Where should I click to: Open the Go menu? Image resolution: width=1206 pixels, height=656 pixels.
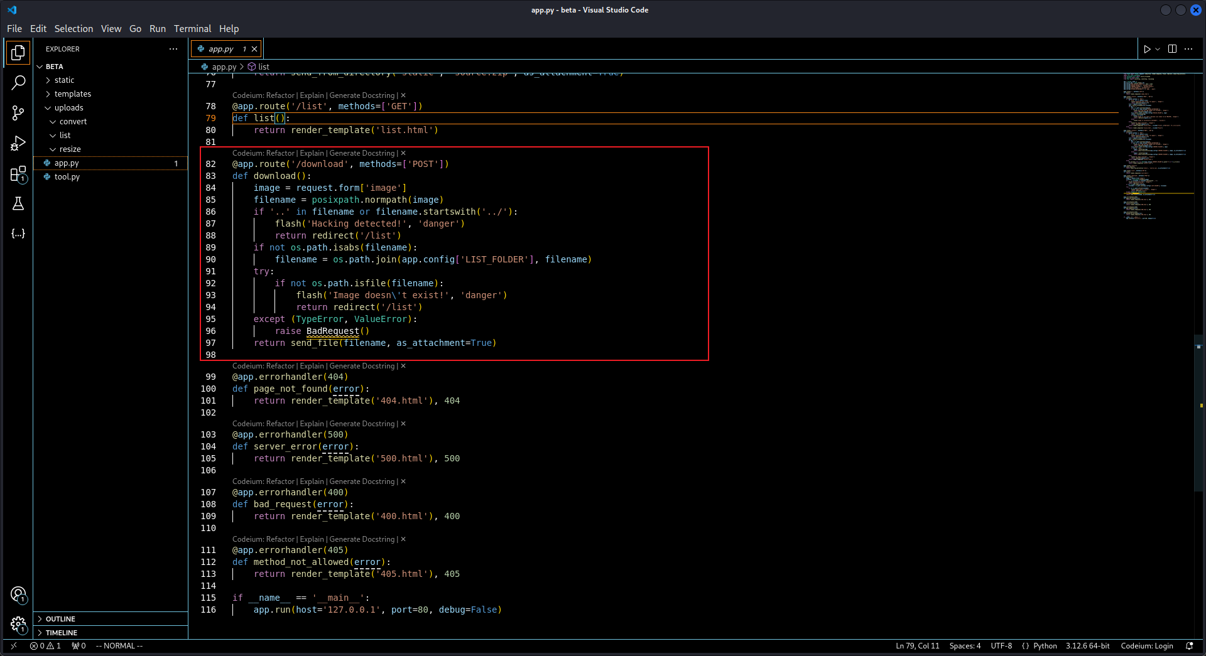pos(135,29)
